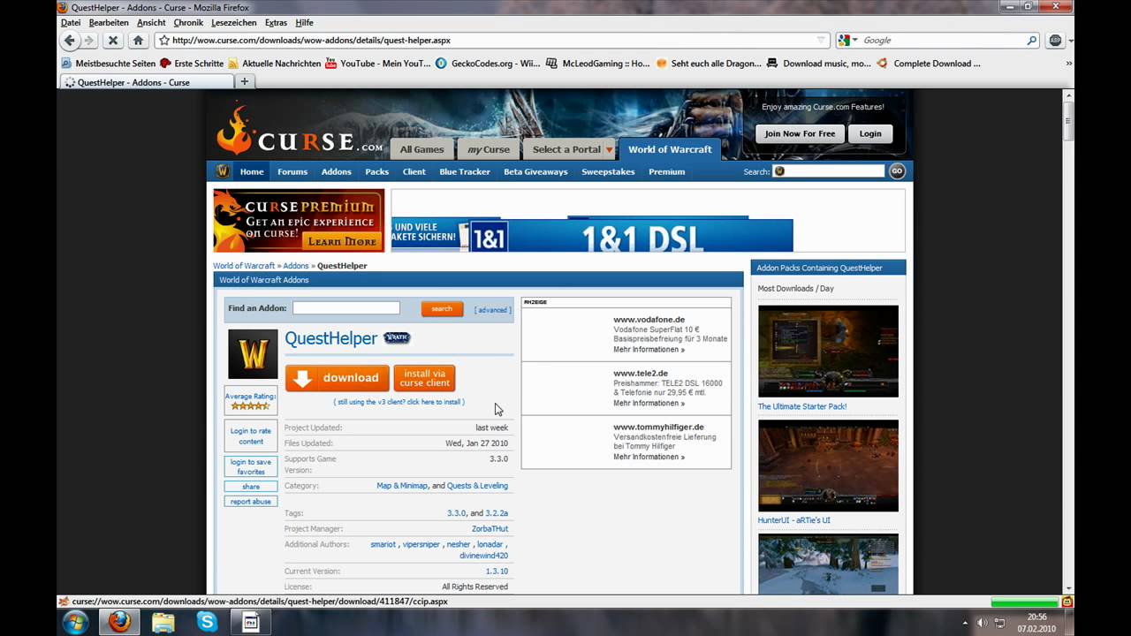Open Firefox home page icon
Viewport: 1131px width, 636px height.
[x=138, y=41]
